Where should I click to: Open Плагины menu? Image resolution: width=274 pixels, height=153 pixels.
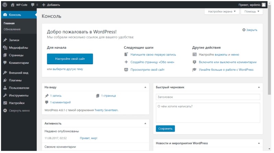(x=19, y=80)
